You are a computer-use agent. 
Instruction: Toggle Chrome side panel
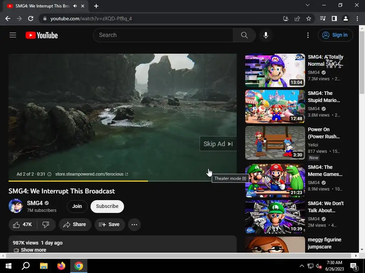334,18
